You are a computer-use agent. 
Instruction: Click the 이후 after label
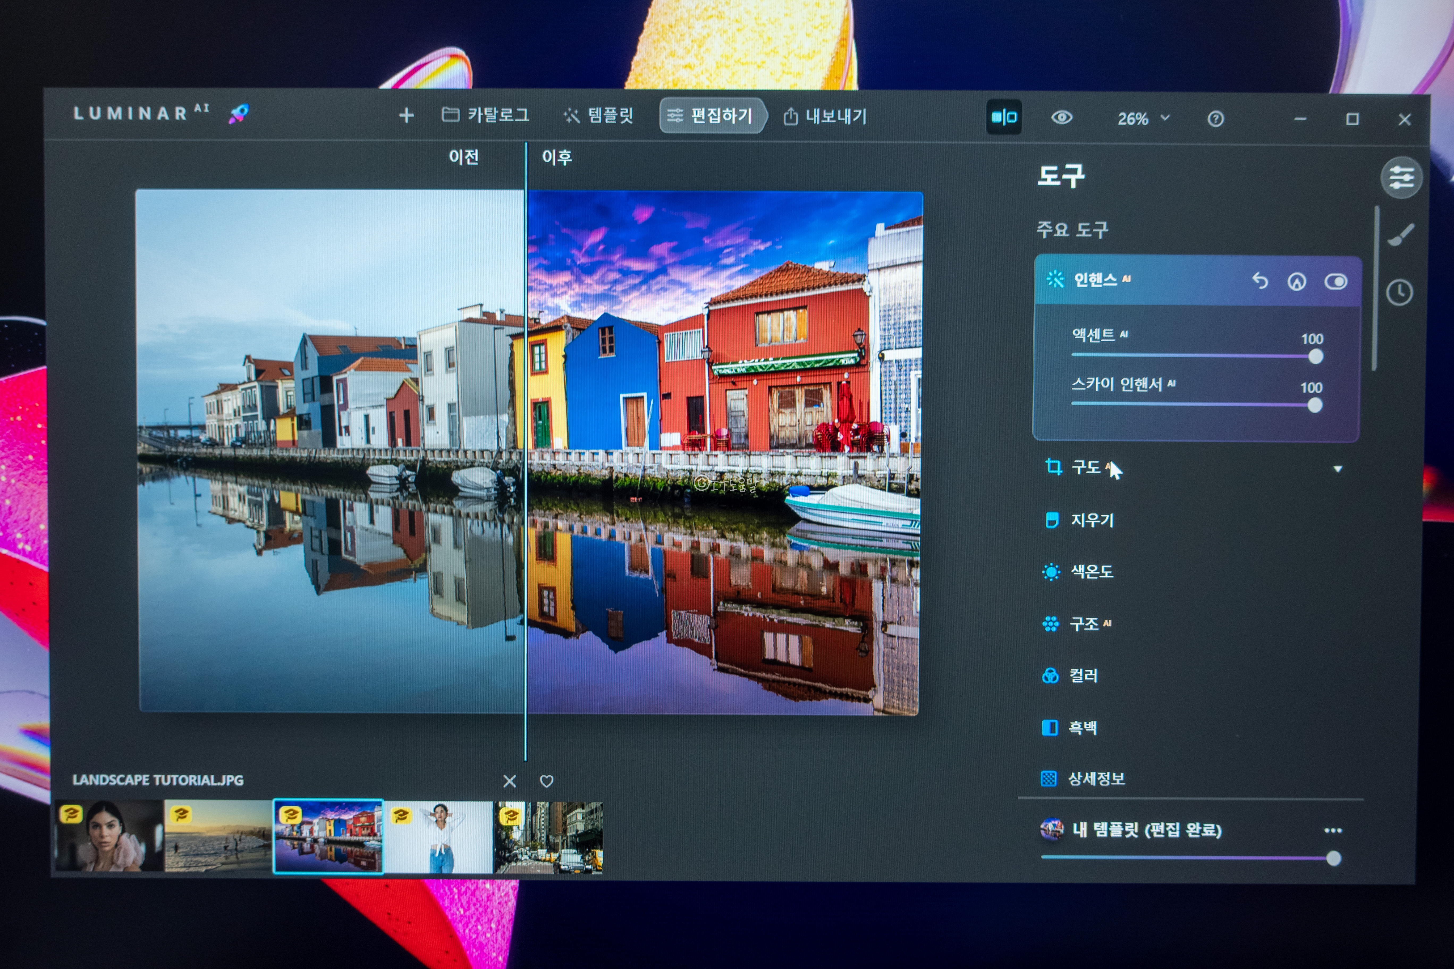pos(557,158)
